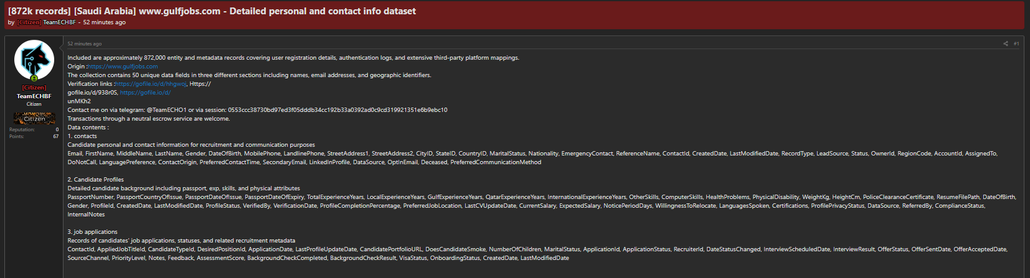Open the https://www.gulfjobs.com origin link

click(x=123, y=67)
